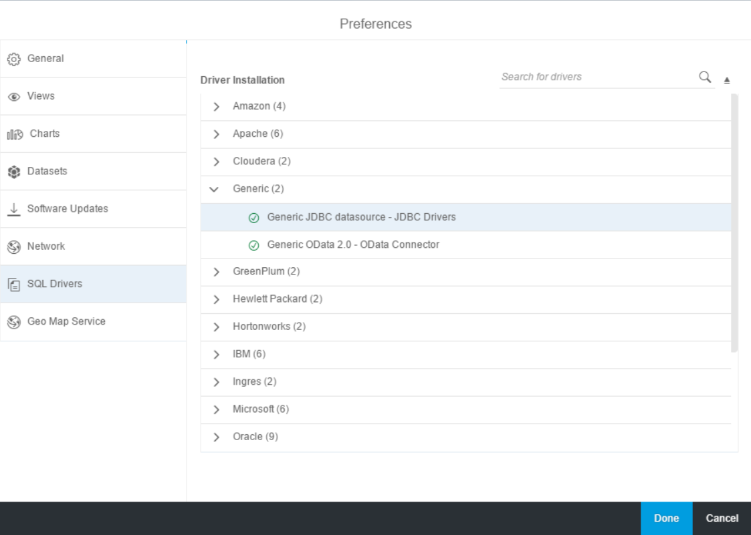Click the Hortonworks (2) label
Screen dimensions: 751x535
[x=270, y=327]
